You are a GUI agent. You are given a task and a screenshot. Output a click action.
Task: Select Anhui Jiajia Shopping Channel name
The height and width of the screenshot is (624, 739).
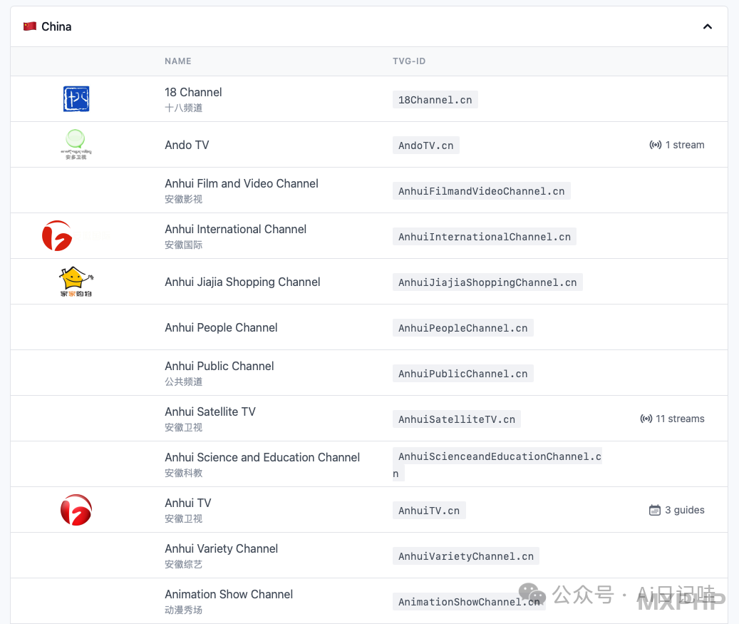242,282
